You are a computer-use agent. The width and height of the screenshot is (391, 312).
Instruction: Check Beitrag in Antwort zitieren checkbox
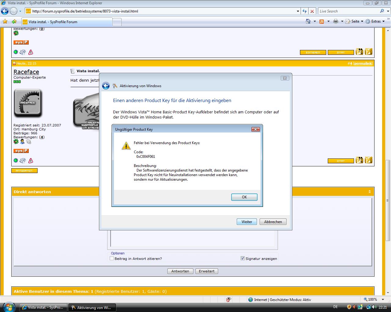click(112, 258)
